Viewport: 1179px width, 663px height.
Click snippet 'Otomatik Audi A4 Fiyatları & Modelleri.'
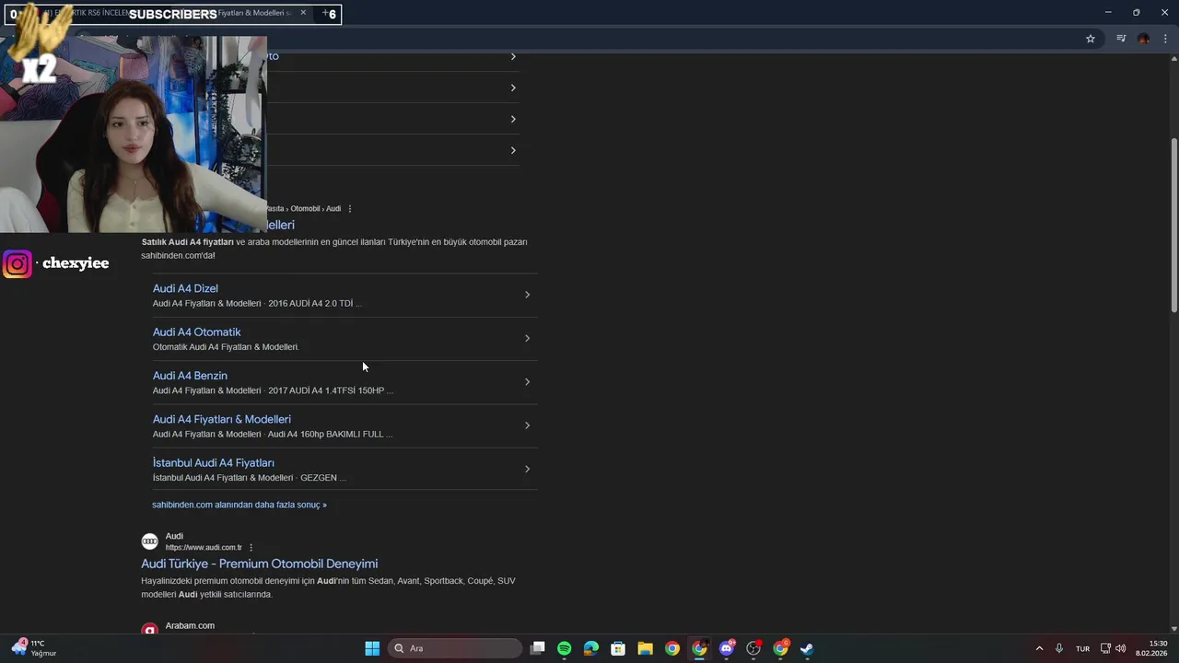(226, 347)
